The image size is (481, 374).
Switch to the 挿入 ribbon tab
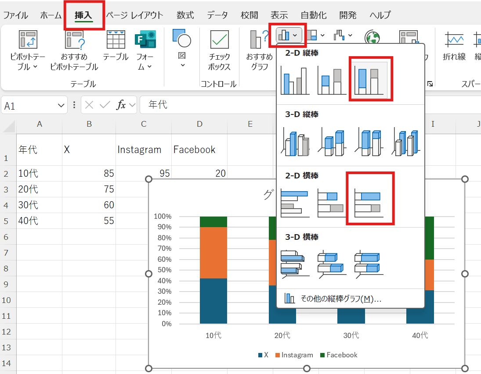[x=83, y=15]
